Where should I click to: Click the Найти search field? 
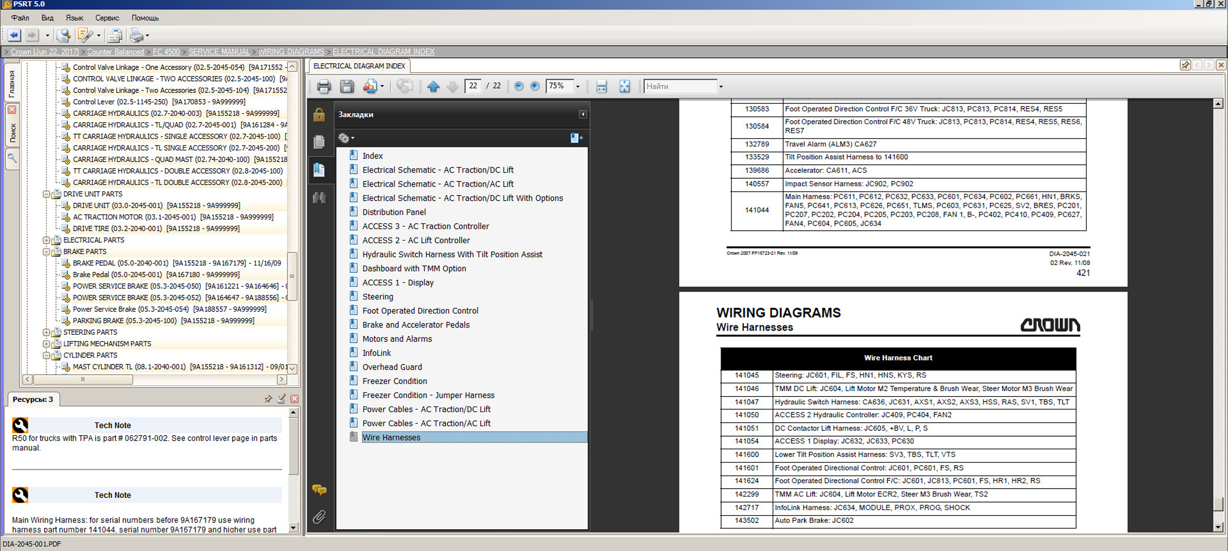pyautogui.click(x=680, y=86)
